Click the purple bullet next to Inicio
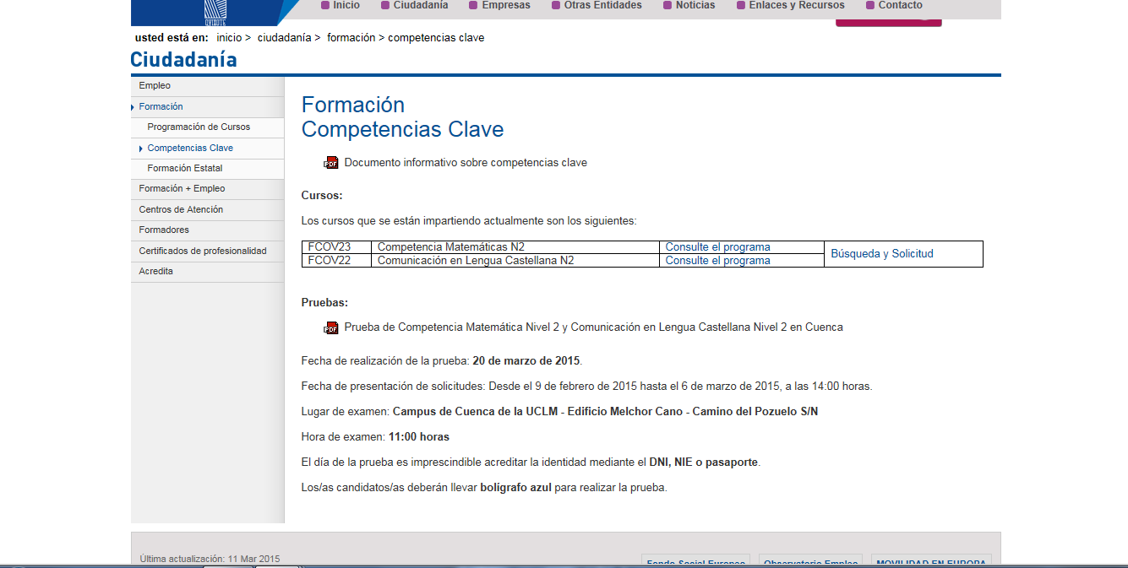This screenshot has height=568, width=1128. 324,6
